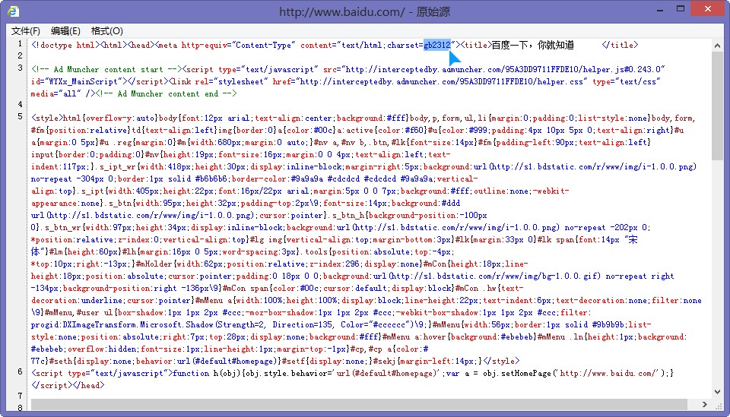Screen dimensions: 730x417
Task: Minimize the source viewer window
Action: (x=660, y=9)
